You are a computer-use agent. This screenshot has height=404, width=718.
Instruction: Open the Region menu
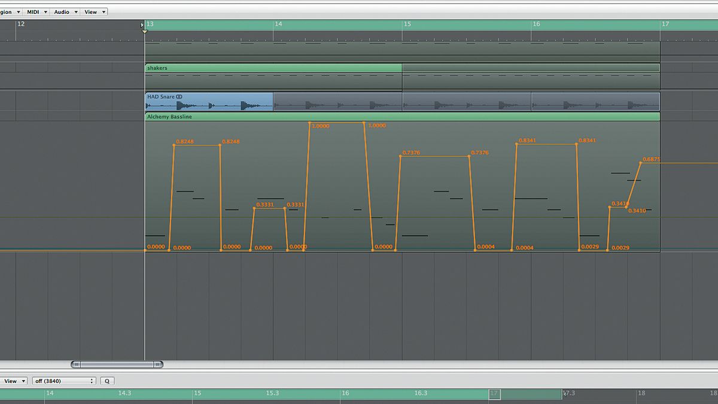[x=8, y=11]
